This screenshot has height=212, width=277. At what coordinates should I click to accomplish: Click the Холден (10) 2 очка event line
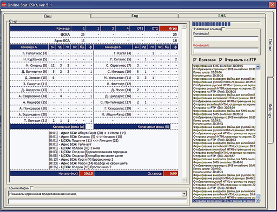[x=75, y=148]
